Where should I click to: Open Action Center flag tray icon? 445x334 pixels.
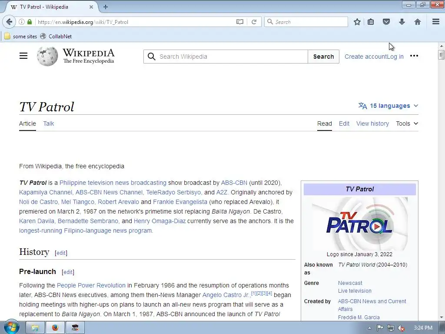[x=380, y=328]
